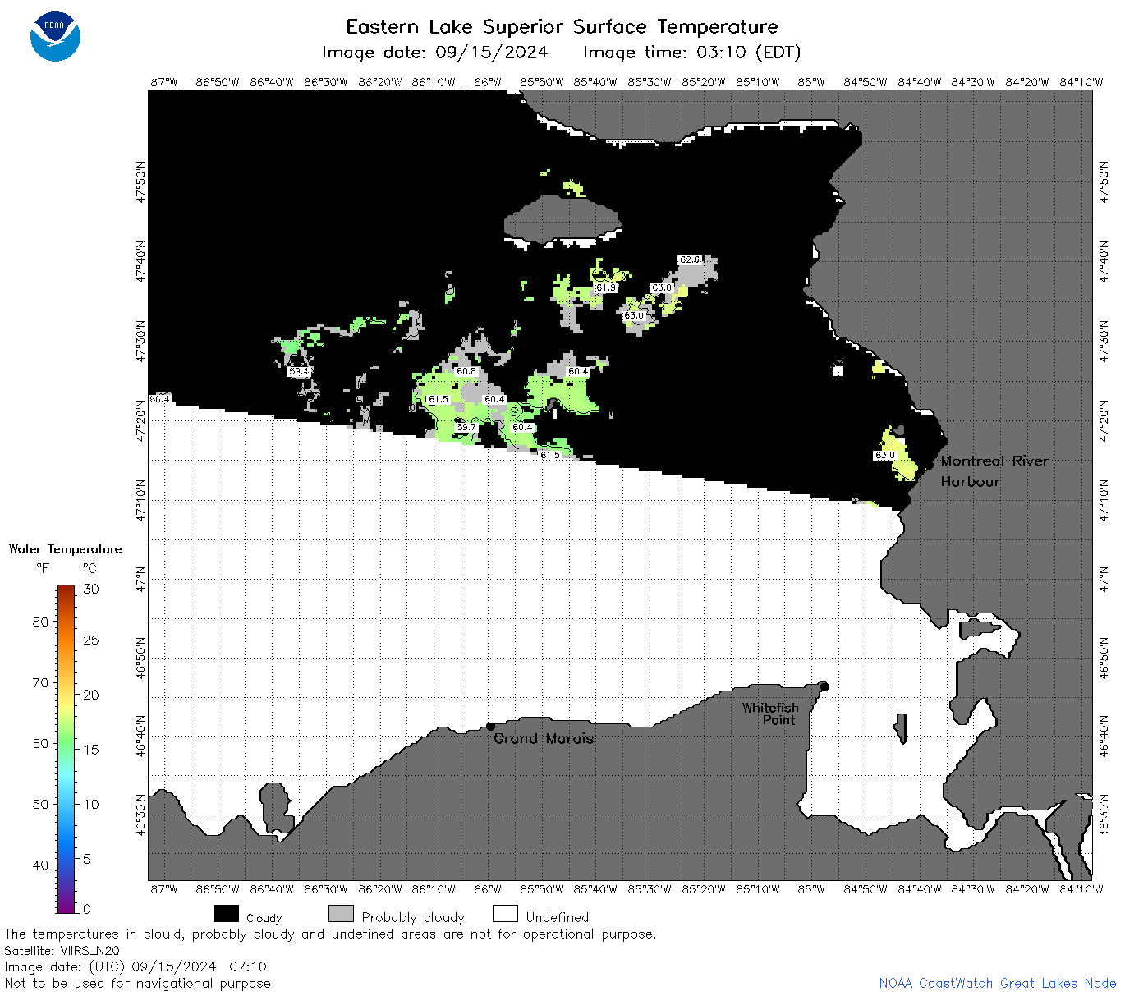Click the °F unit label
Screen dimensions: 1125x996
click(43, 568)
